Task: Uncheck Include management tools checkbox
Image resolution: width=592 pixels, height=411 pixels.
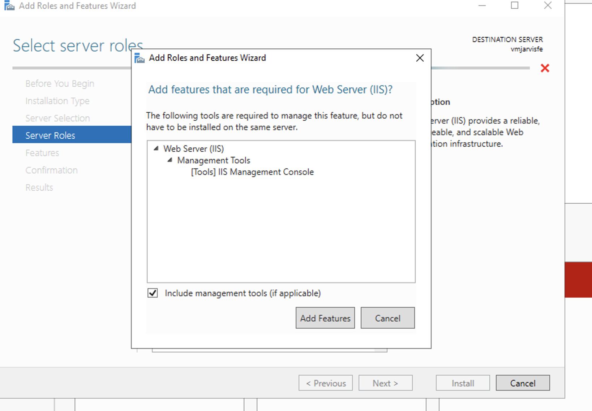Action: (x=153, y=293)
